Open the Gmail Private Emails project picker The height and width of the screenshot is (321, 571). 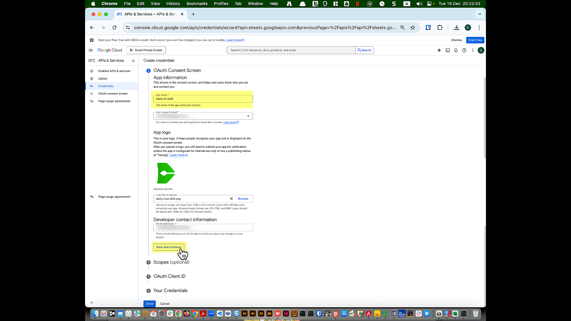click(x=146, y=50)
